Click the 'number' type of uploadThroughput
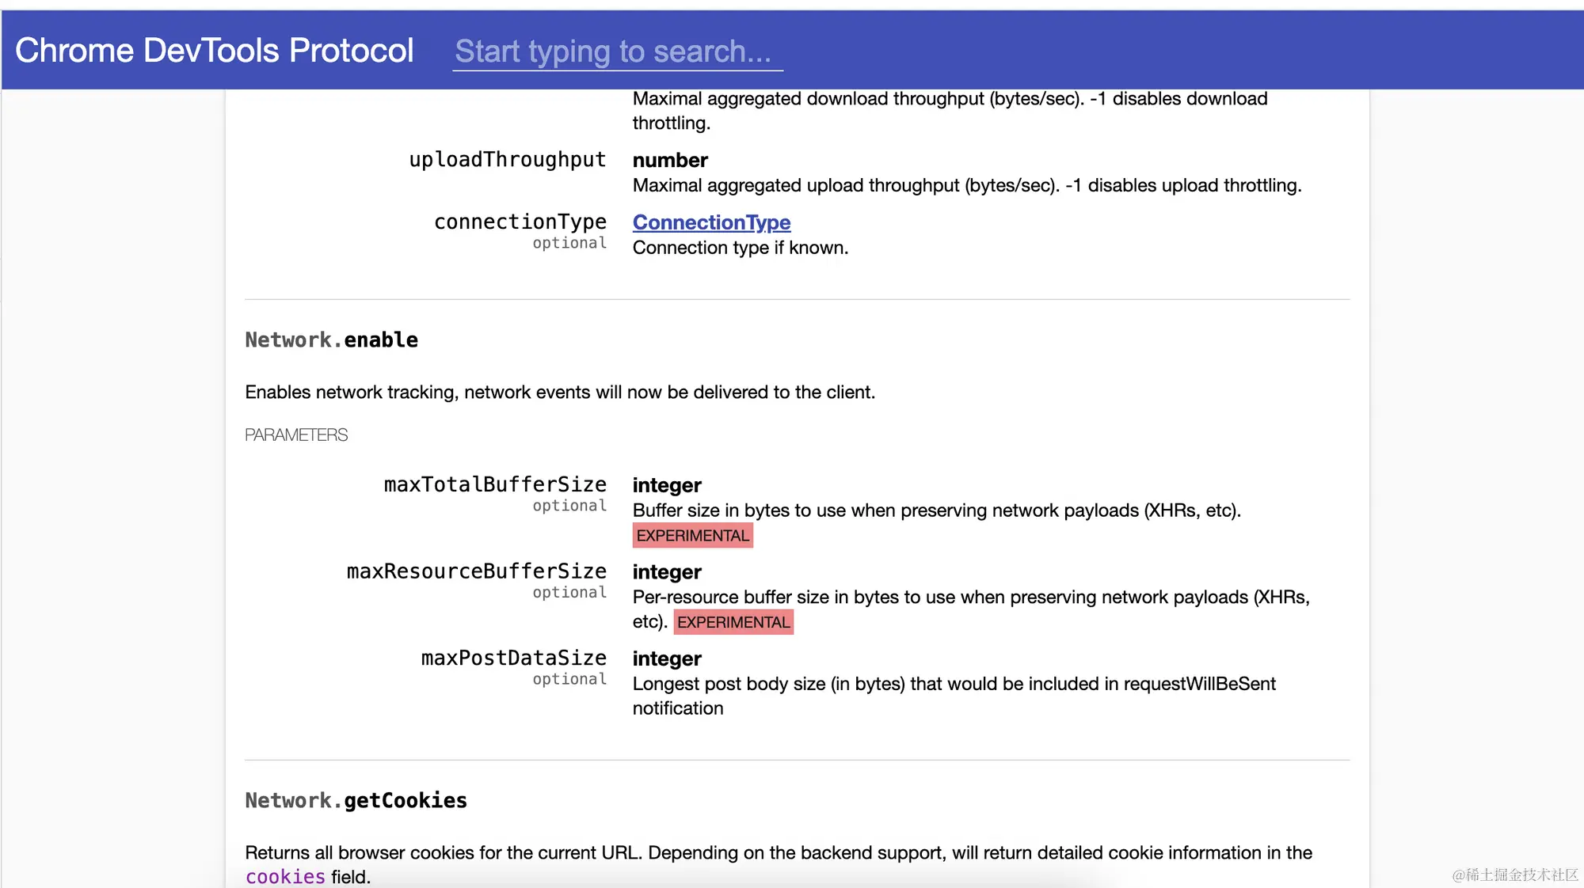This screenshot has height=888, width=1584. 669,161
